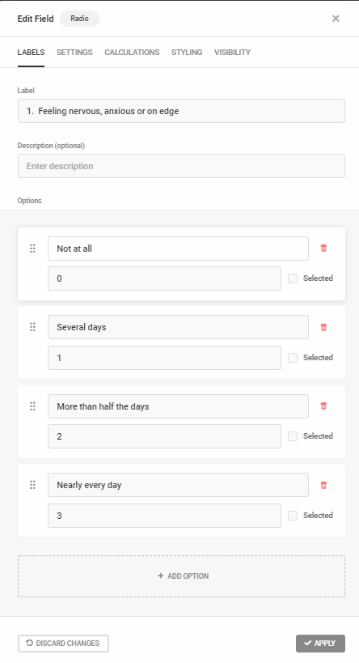The height and width of the screenshot is (663, 359).
Task: Check Selected for "Several days"
Action: click(x=293, y=357)
